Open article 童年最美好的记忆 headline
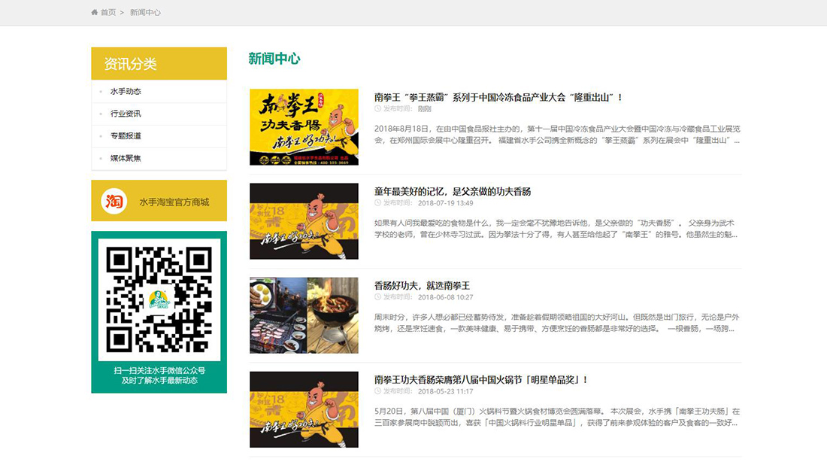 coord(453,192)
